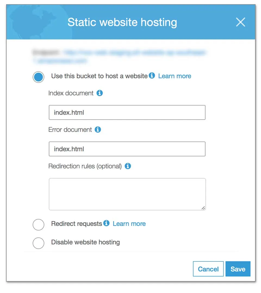This screenshot has height=293, width=261.
Task: Click the resize handle of the Redirection rules box
Action: point(203,208)
